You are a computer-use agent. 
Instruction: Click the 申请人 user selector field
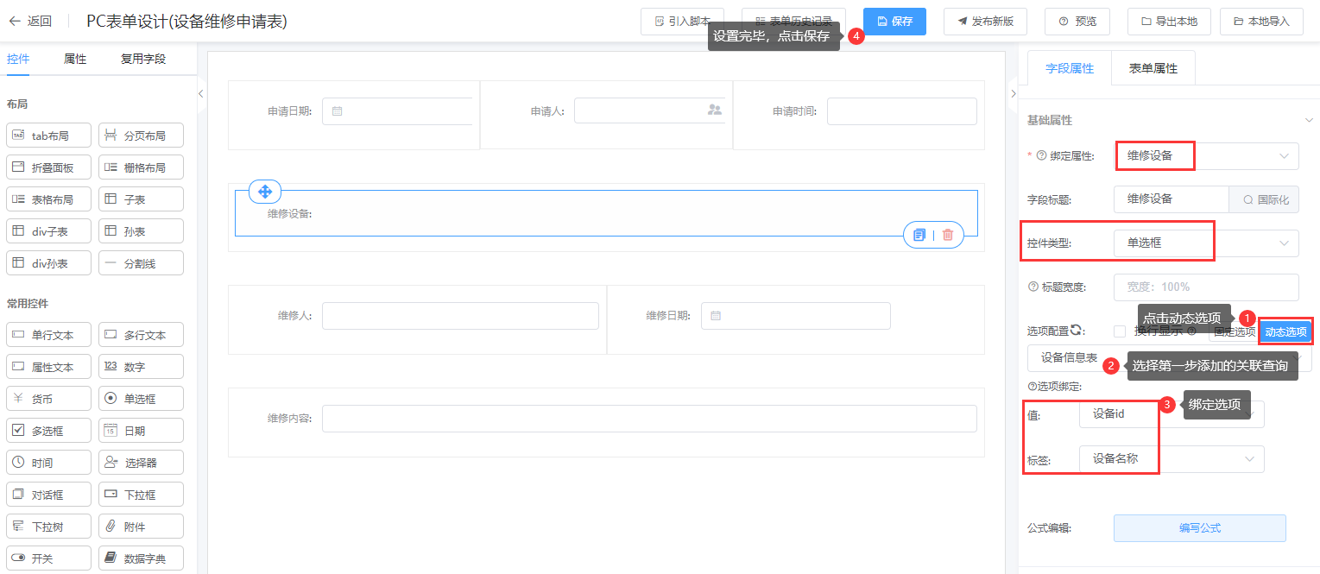coord(650,111)
